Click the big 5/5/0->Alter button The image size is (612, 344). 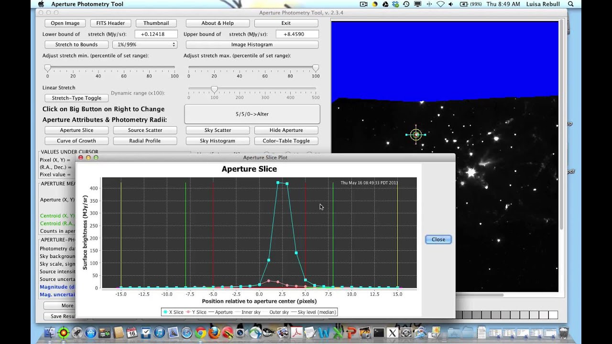pos(252,114)
